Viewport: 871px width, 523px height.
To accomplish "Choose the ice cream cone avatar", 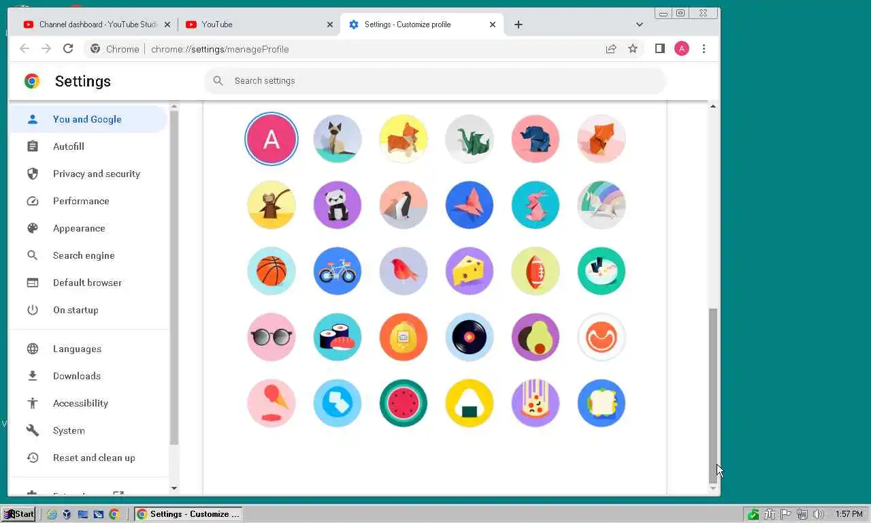I will [272, 403].
